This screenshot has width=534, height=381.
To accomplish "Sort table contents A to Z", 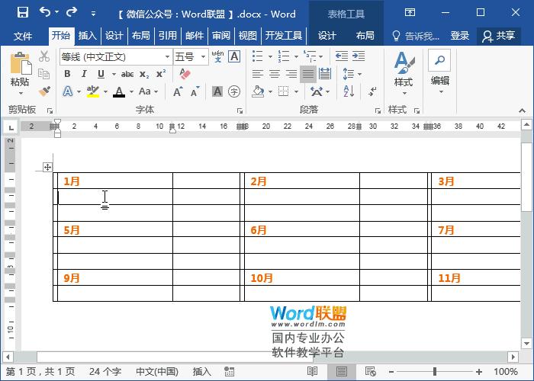I will (349, 91).
